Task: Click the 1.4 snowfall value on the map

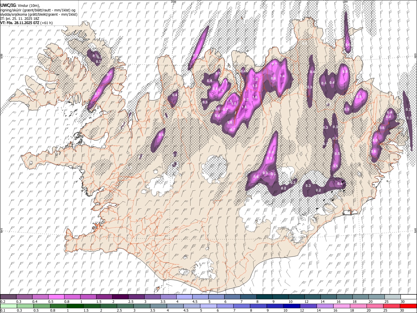Action: click(x=282, y=76)
